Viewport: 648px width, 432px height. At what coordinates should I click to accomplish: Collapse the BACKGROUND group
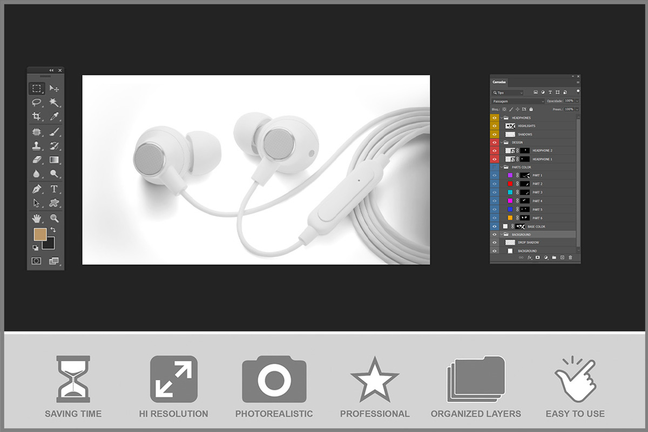click(x=502, y=234)
